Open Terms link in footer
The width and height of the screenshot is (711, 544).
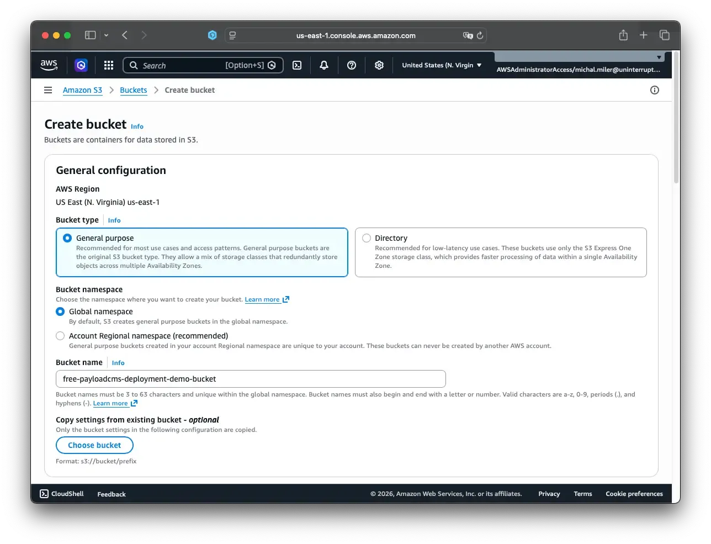(x=583, y=494)
